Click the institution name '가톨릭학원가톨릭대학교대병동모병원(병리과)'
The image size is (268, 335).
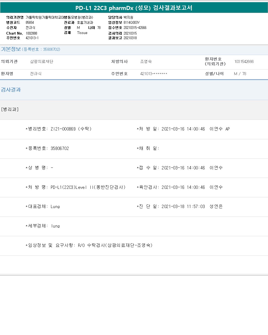click(x=59, y=18)
